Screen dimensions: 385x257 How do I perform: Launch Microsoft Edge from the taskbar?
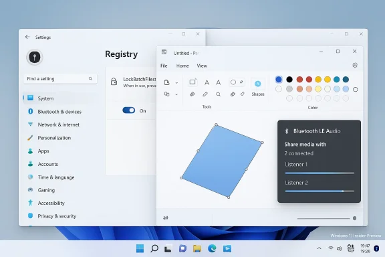[x=212, y=248]
